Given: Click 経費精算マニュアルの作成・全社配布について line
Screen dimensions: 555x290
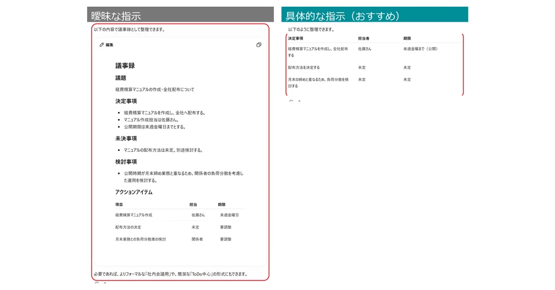Looking at the screenshot, I should (155, 90).
